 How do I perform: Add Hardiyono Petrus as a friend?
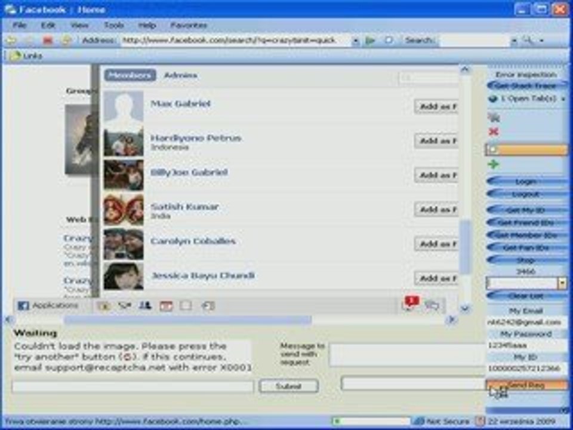436,141
